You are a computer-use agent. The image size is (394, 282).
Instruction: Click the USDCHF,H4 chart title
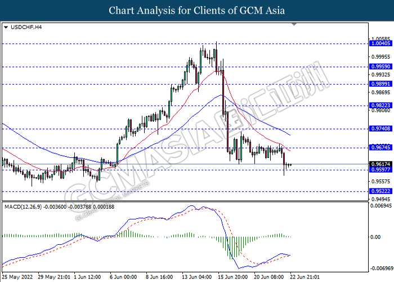(x=26, y=27)
